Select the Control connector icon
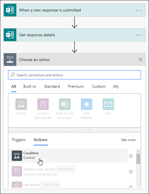The height and width of the screenshot is (194, 149). (21, 104)
